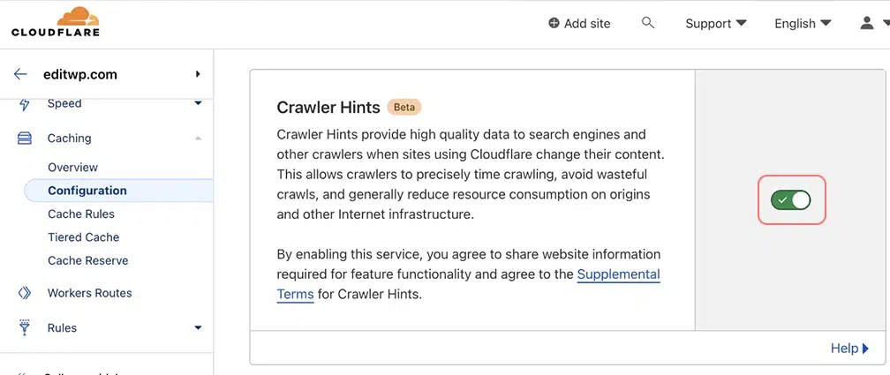The image size is (890, 375).
Task: Expand the Help link
Action: click(x=849, y=349)
